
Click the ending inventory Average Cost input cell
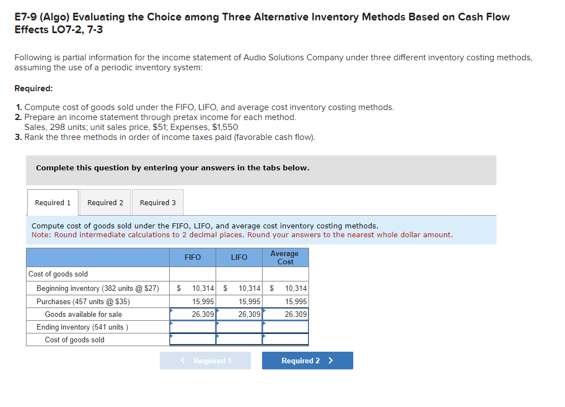tap(285, 327)
